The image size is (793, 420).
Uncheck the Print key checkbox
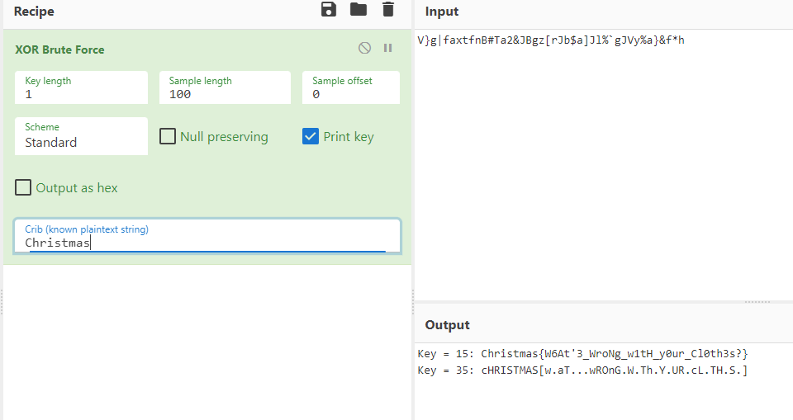311,136
